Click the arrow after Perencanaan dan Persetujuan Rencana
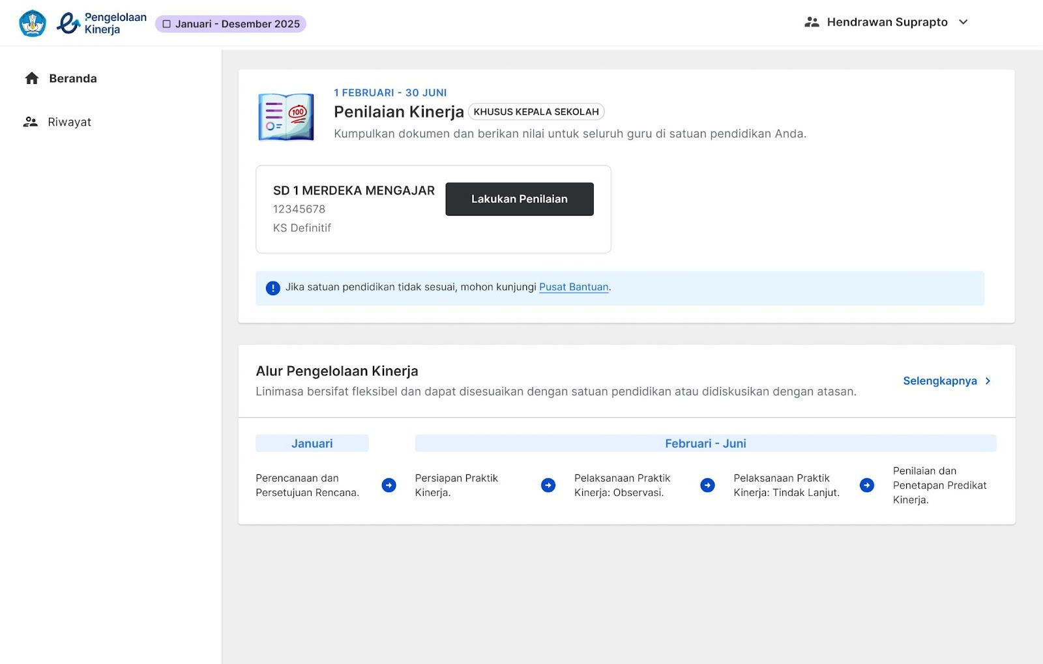The height and width of the screenshot is (664, 1043). point(389,485)
